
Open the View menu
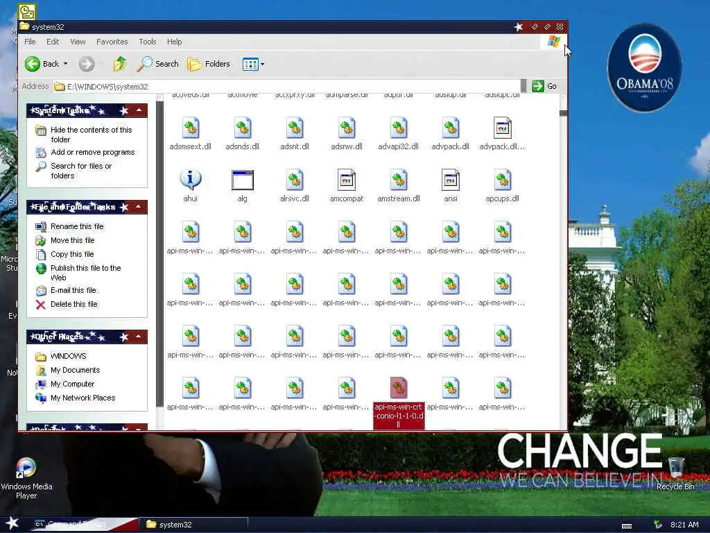click(x=78, y=42)
